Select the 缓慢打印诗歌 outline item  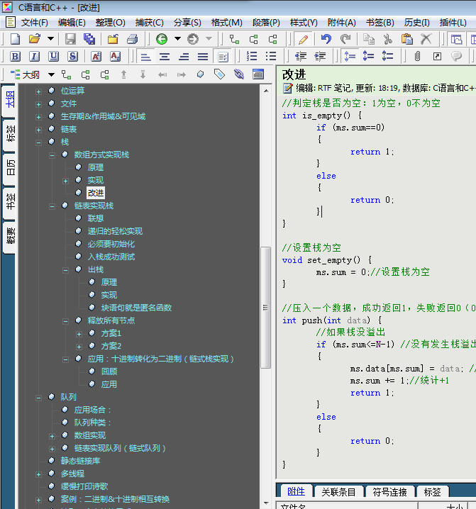(x=84, y=486)
